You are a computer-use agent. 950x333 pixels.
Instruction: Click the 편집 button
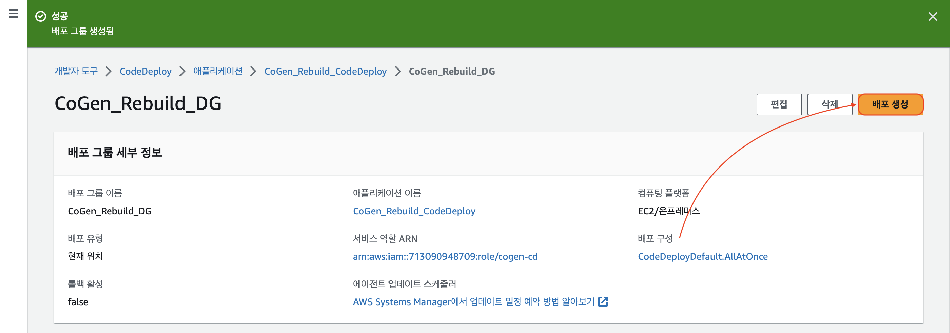(779, 104)
